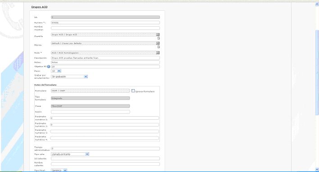
Task: Open the Nodo selector icon
Action: [158, 53]
